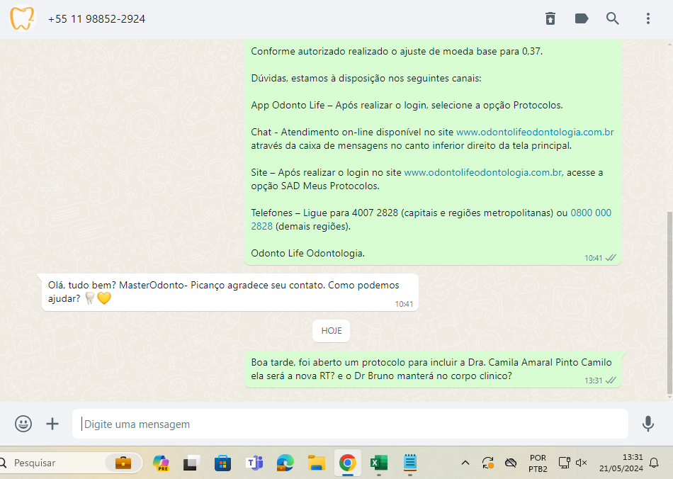673x479 pixels.
Task: Switch to Excel on the taskbar
Action: pyautogui.click(x=378, y=463)
